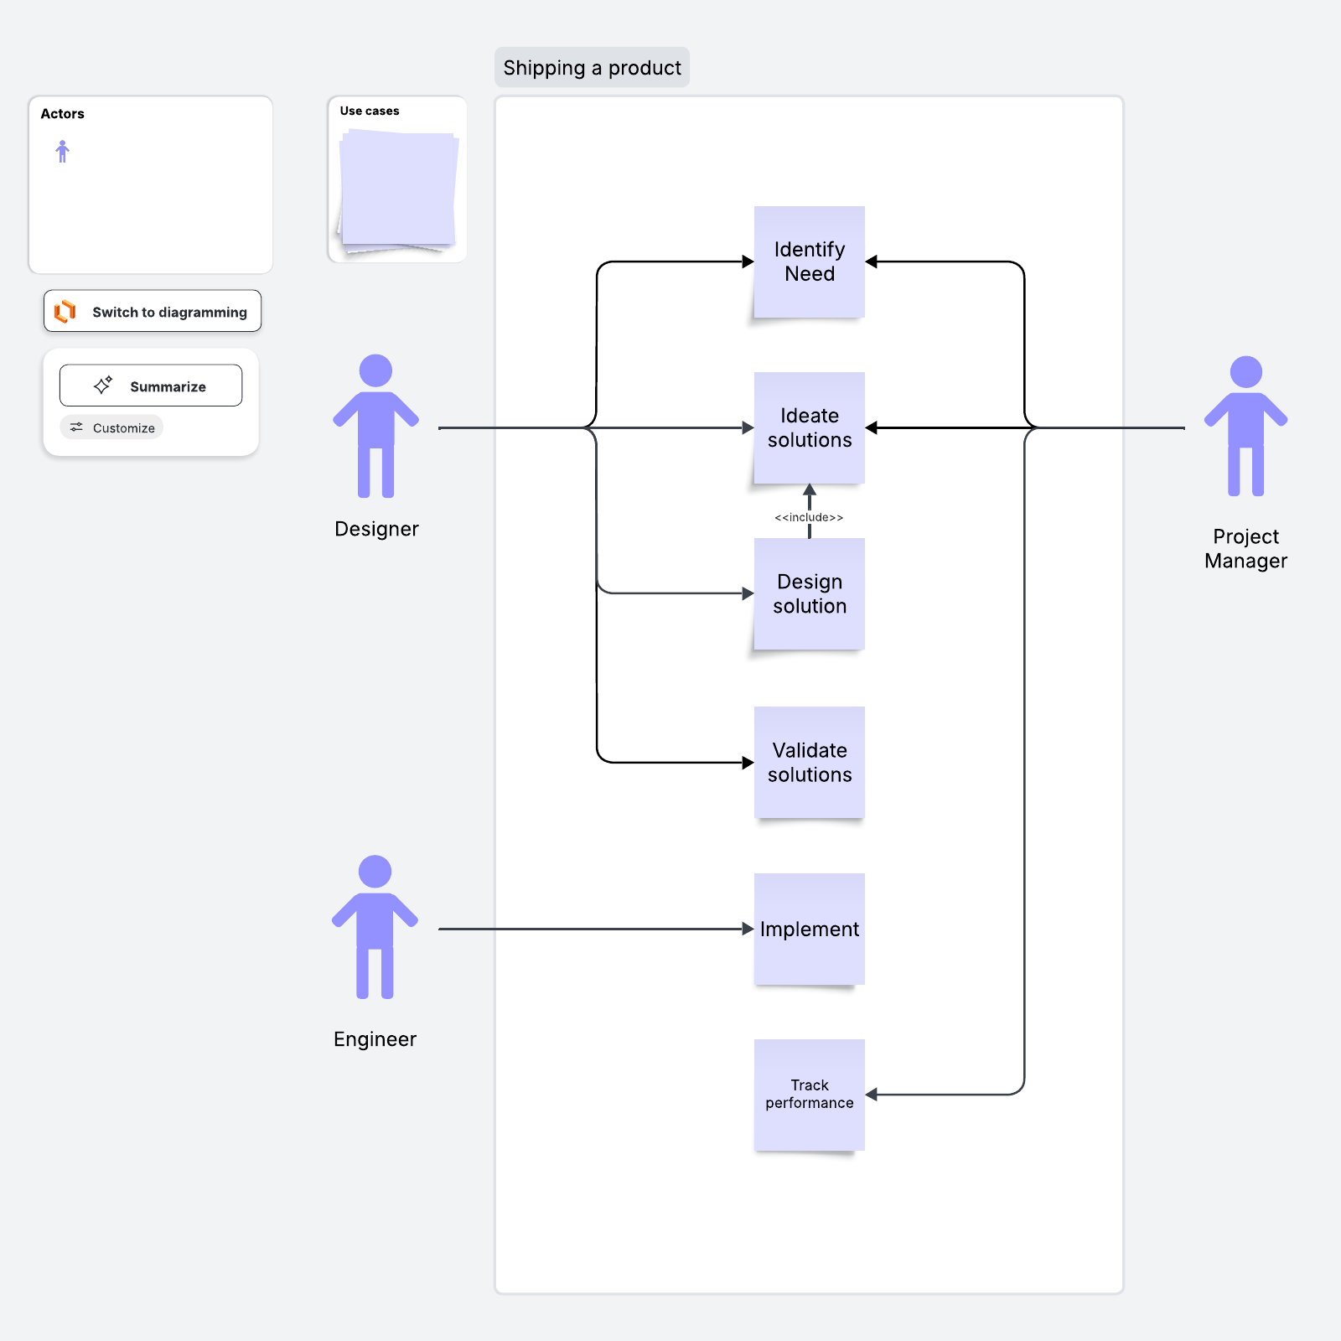Click the Switch to diagramming button
The width and height of the screenshot is (1341, 1341).
pos(152,311)
